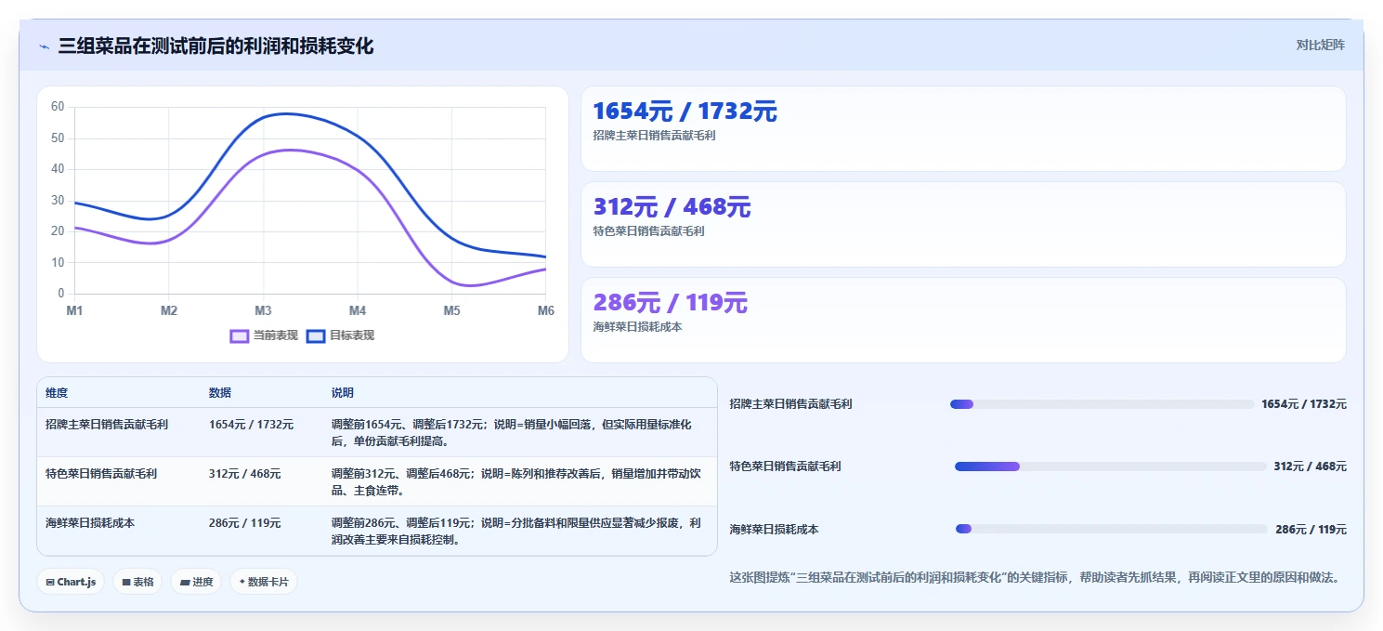Click the Chart.js tag chip
The height and width of the screenshot is (631, 1383).
point(72,582)
